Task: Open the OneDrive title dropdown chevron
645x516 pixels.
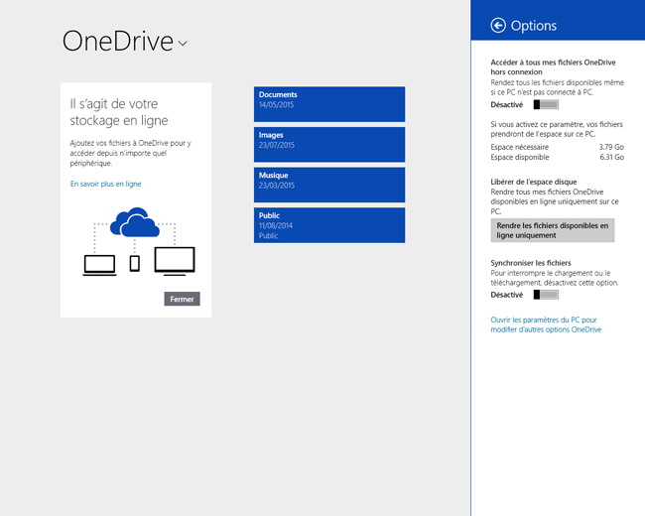Action: click(x=183, y=43)
